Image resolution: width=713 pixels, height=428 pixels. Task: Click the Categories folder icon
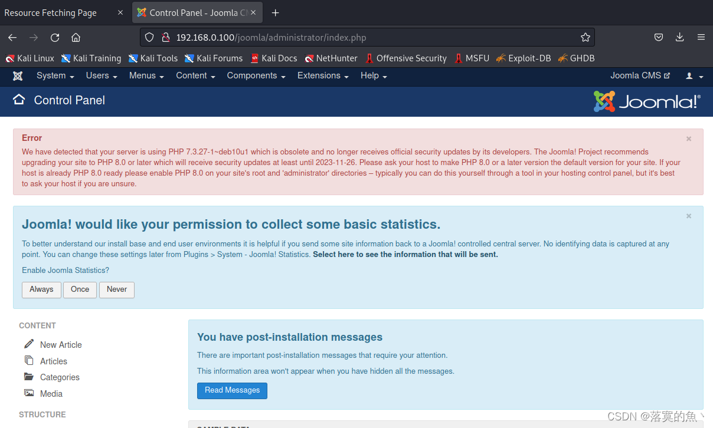(29, 377)
